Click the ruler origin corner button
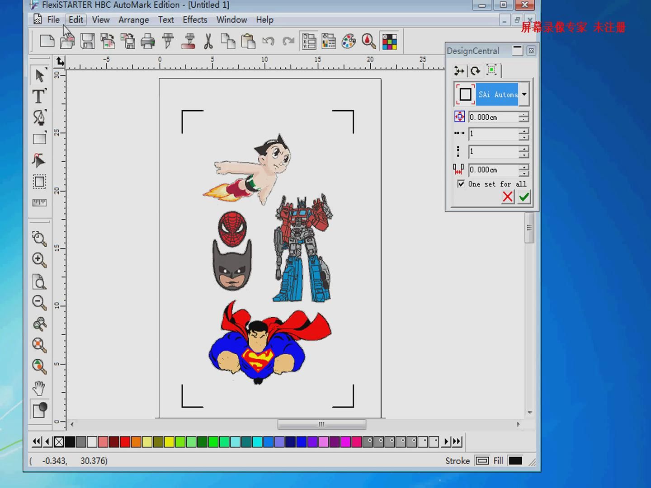Image resolution: width=651 pixels, height=488 pixels. [60, 61]
